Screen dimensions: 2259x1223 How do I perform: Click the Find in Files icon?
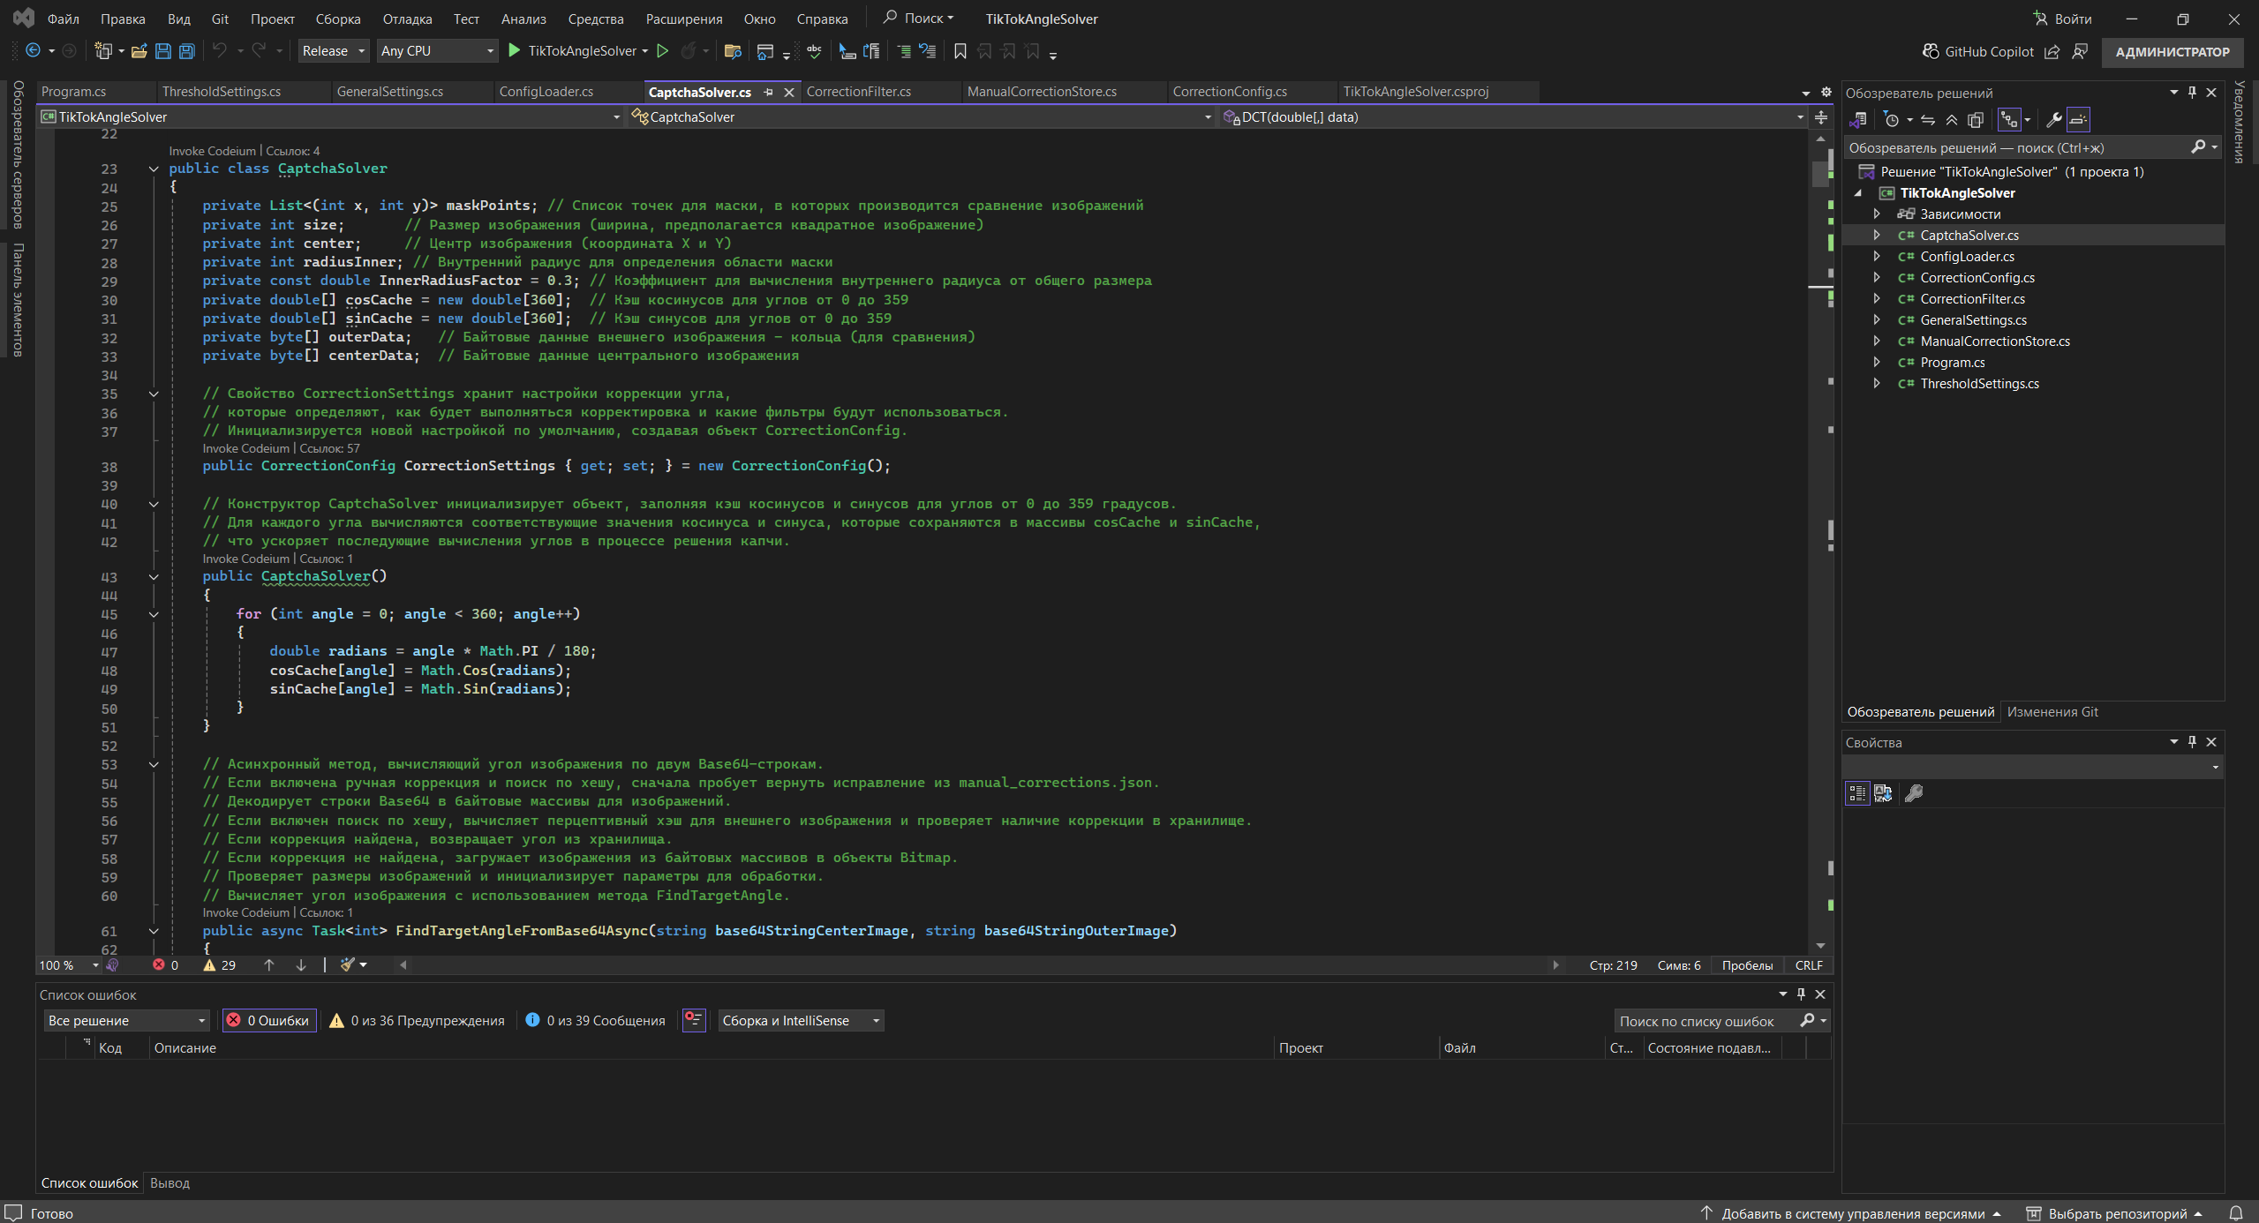[x=732, y=51]
